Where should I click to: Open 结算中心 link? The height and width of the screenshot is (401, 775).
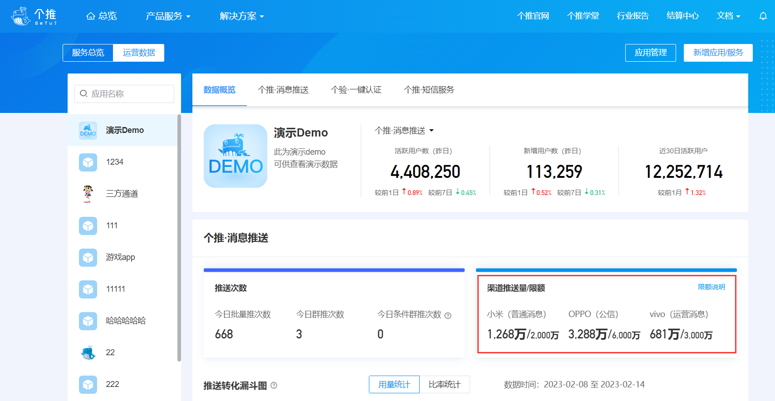(683, 16)
